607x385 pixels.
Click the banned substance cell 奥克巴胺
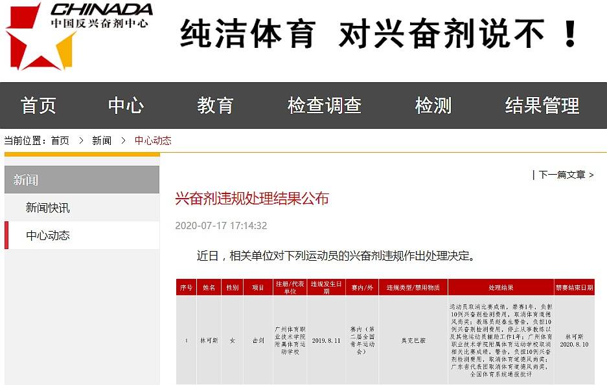413,340
